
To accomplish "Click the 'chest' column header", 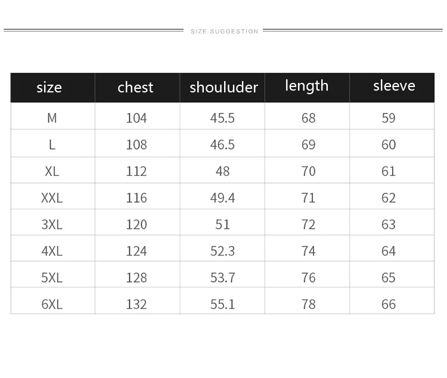I will click(x=135, y=88).
